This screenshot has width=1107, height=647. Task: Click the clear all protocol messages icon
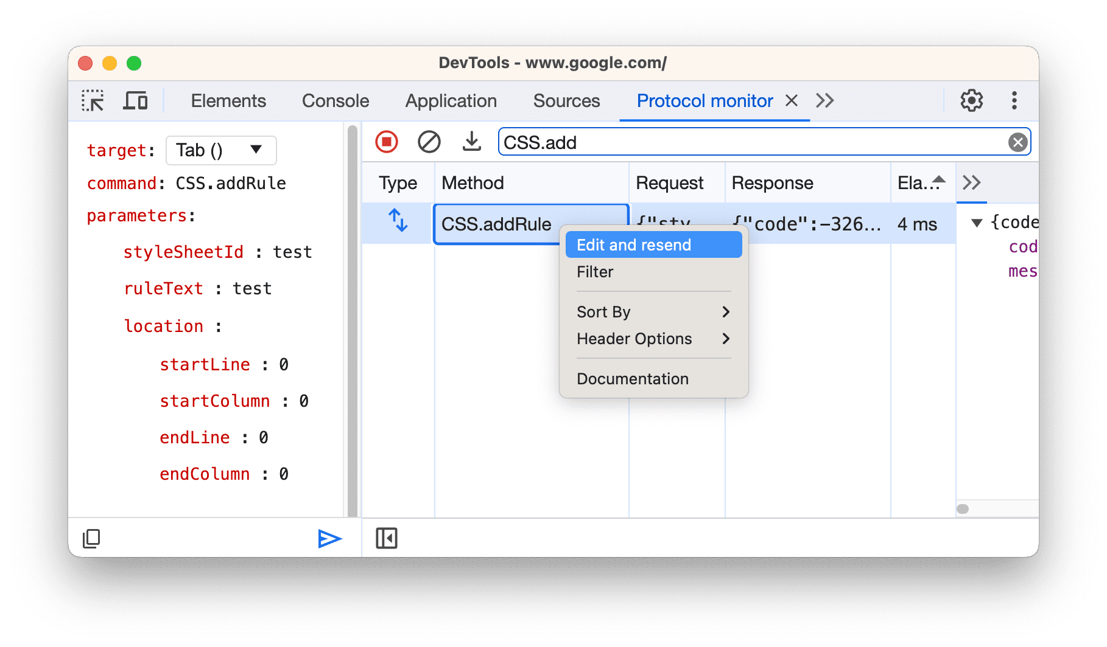tap(430, 141)
